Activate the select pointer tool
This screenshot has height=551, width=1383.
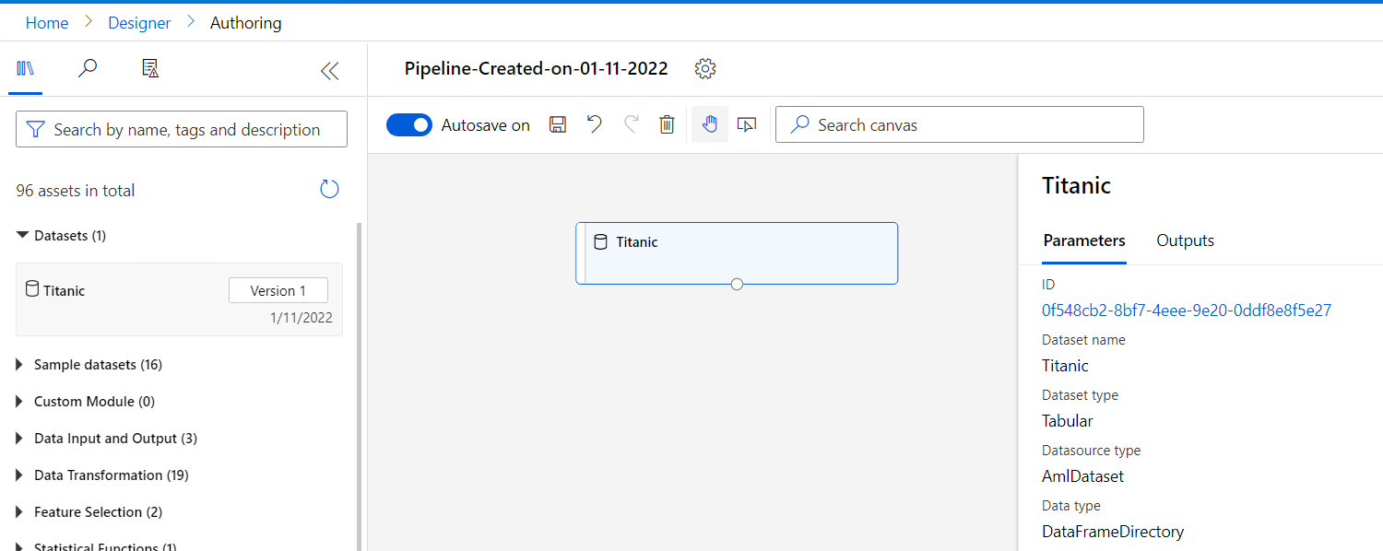coord(748,124)
